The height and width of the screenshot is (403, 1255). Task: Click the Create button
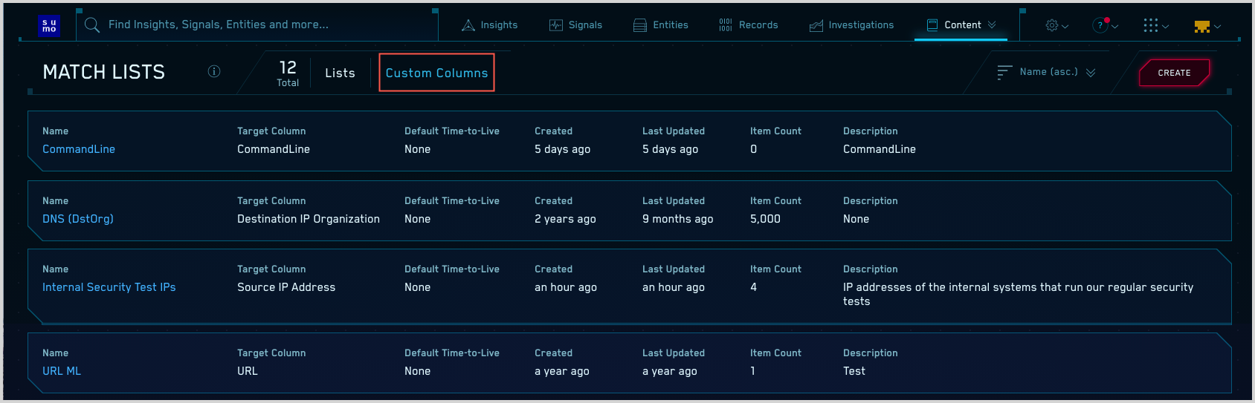tap(1174, 73)
